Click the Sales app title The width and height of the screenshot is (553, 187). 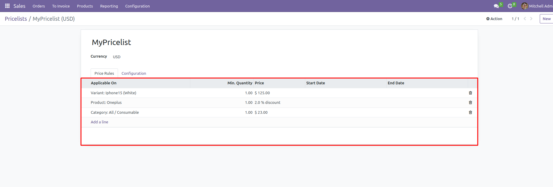(20, 6)
